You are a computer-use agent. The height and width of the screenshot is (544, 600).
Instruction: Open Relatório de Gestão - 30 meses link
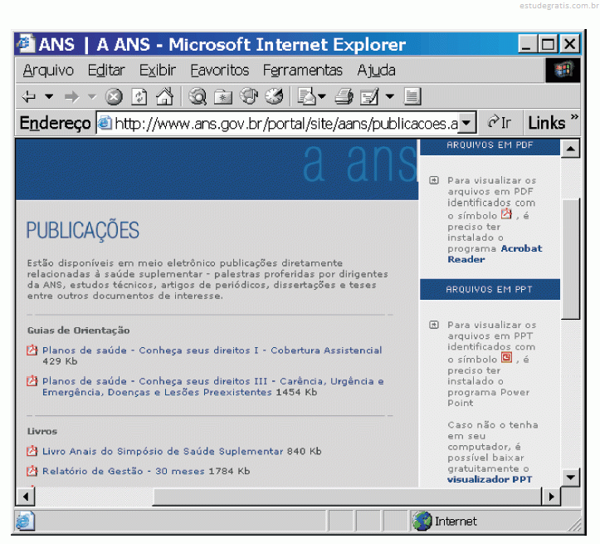pos(123,471)
